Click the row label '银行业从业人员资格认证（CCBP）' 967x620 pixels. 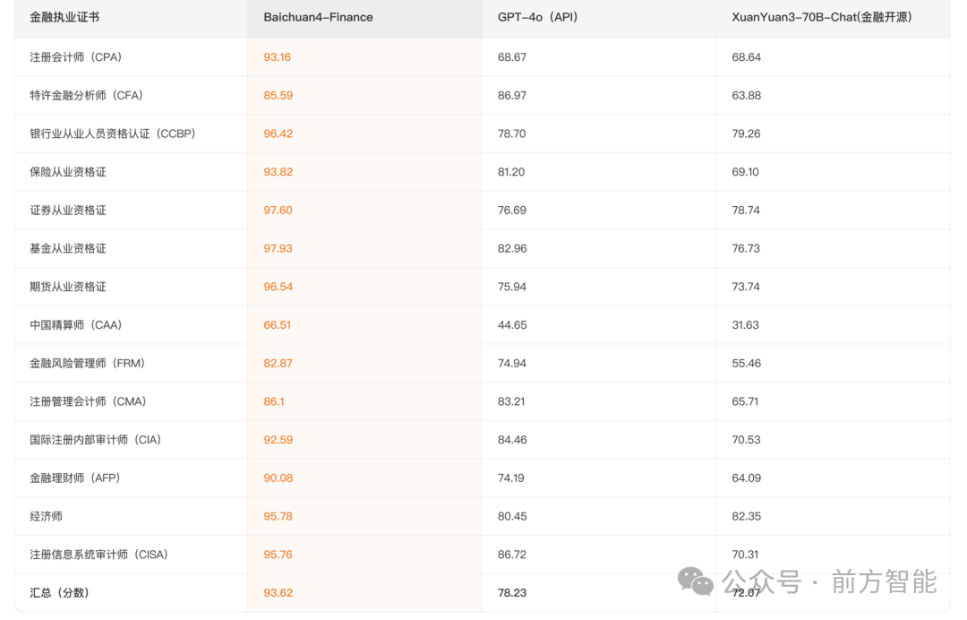coord(113,133)
